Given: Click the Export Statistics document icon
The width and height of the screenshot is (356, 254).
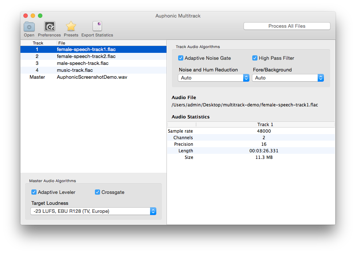Looking at the screenshot, I should (97, 26).
